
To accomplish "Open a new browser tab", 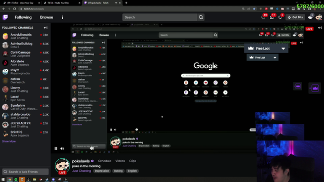I will [x=126, y=3].
